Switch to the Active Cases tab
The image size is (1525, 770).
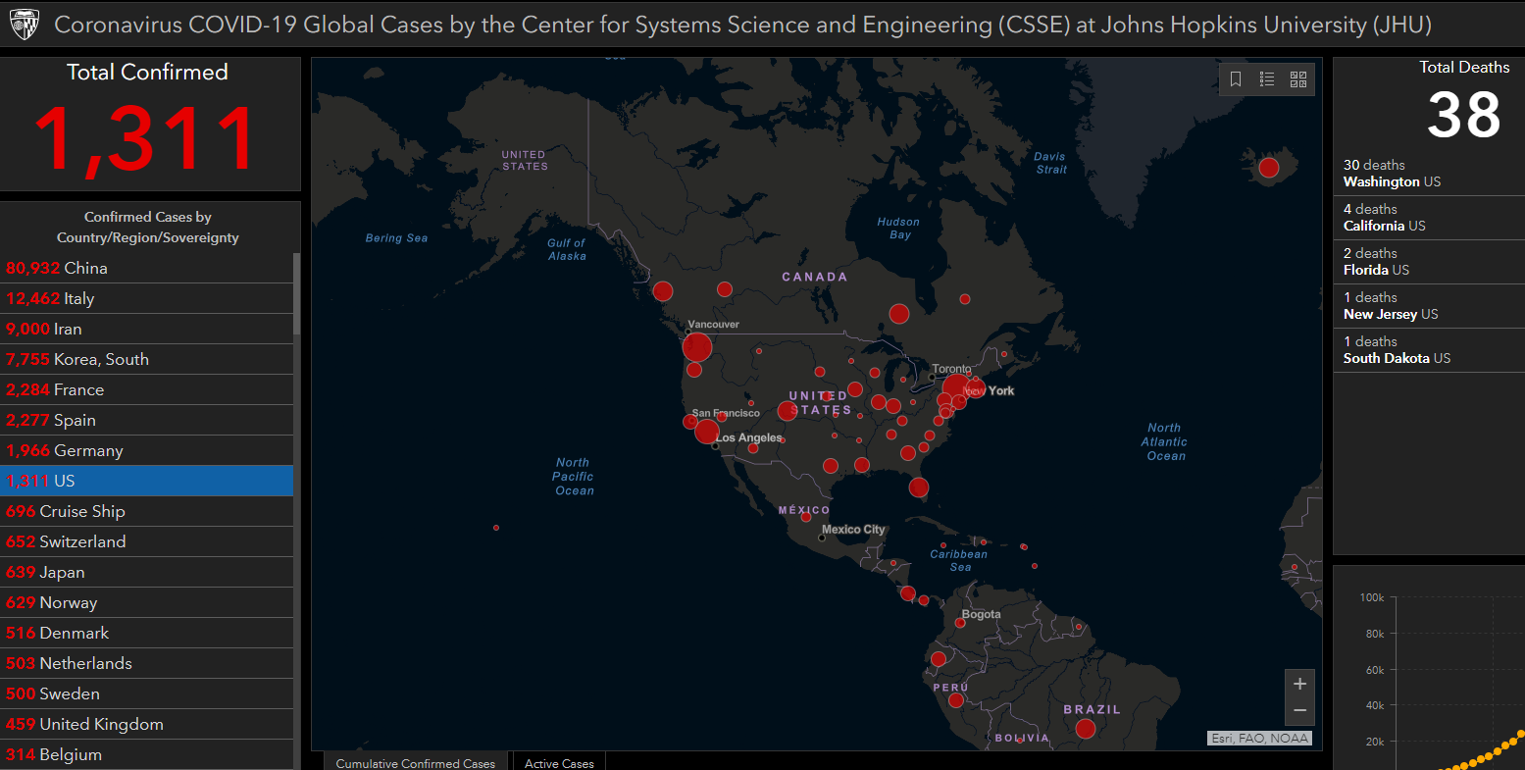[559, 762]
